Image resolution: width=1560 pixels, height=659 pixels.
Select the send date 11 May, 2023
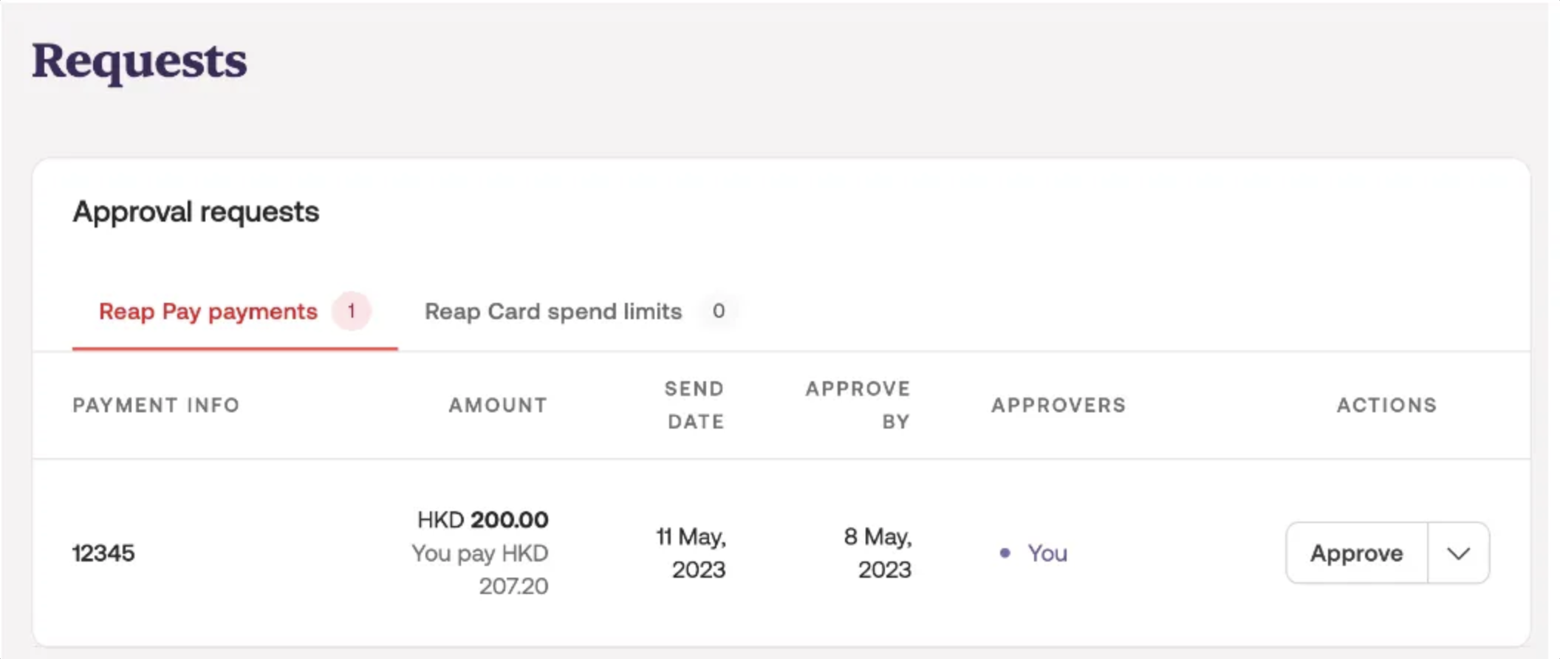691,553
